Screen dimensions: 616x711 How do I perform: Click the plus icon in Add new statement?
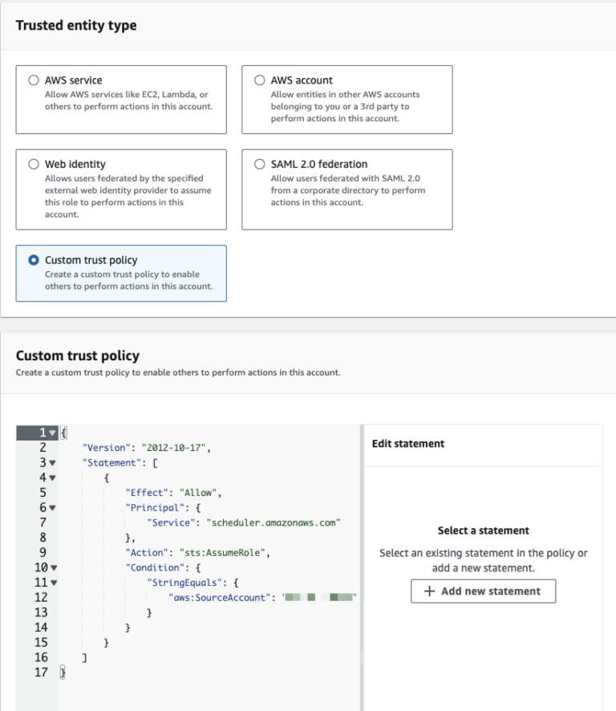tap(430, 591)
